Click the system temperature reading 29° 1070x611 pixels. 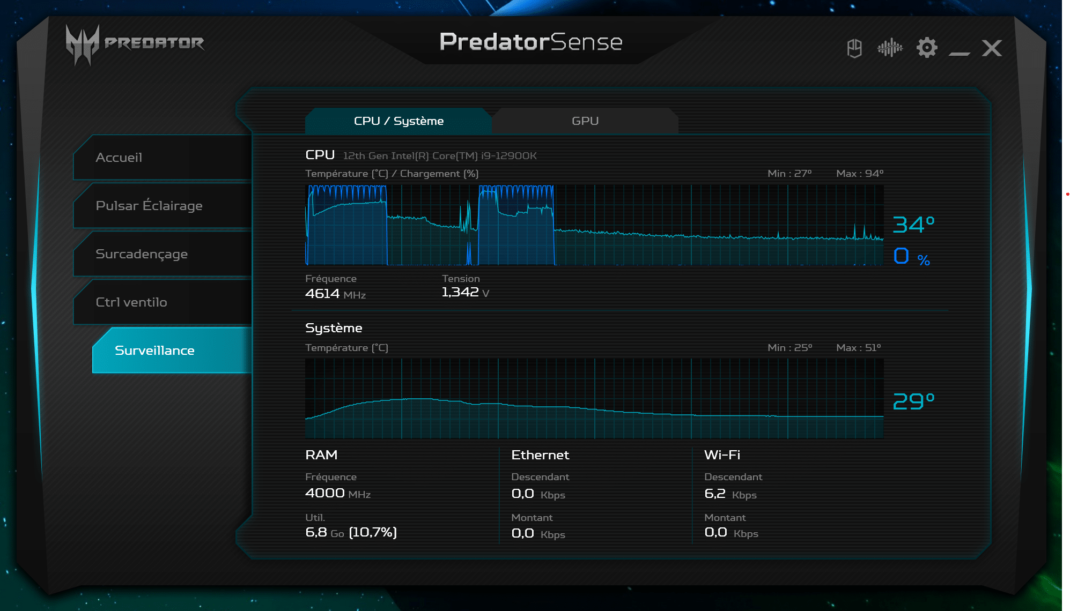click(x=913, y=401)
